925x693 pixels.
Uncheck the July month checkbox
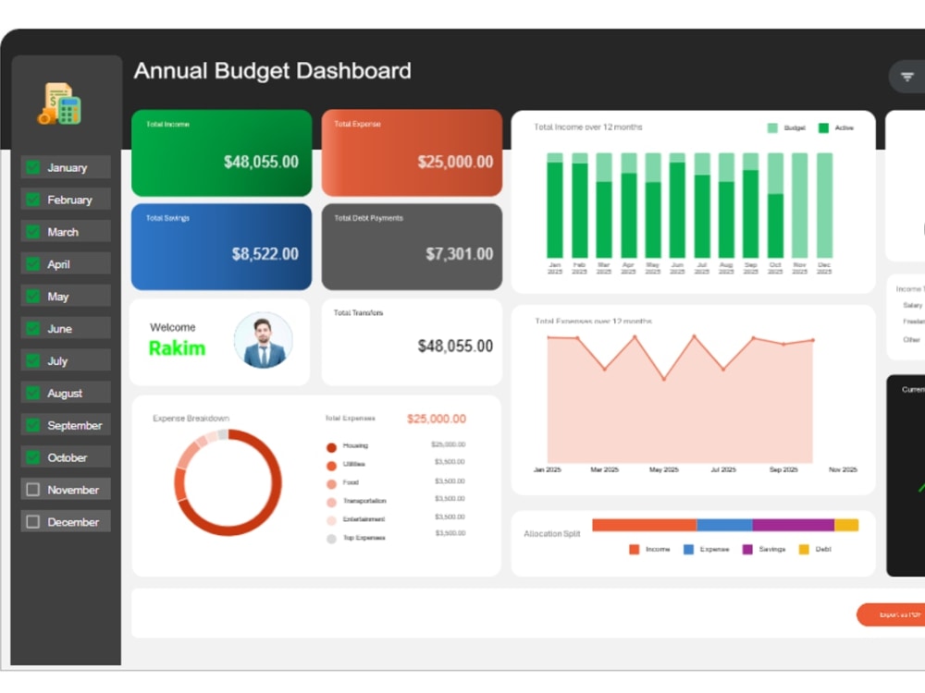[33, 360]
